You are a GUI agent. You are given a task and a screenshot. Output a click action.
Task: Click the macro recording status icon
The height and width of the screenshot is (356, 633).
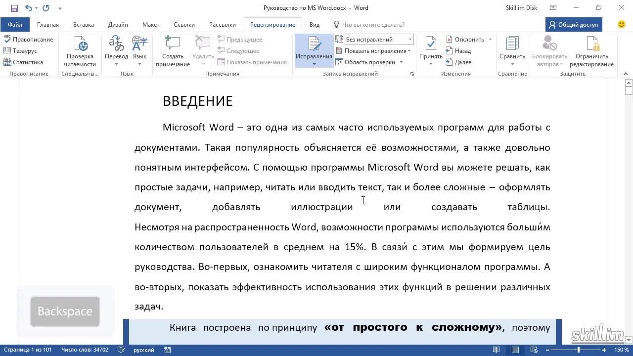point(168,350)
